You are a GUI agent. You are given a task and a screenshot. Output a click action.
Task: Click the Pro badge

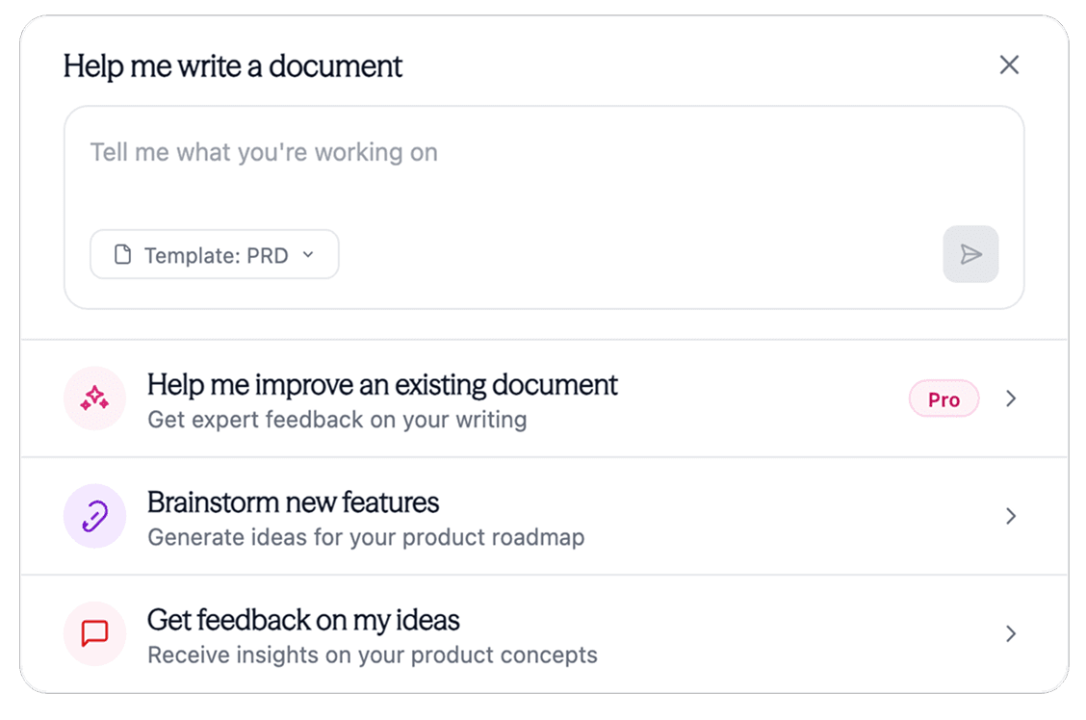944,398
